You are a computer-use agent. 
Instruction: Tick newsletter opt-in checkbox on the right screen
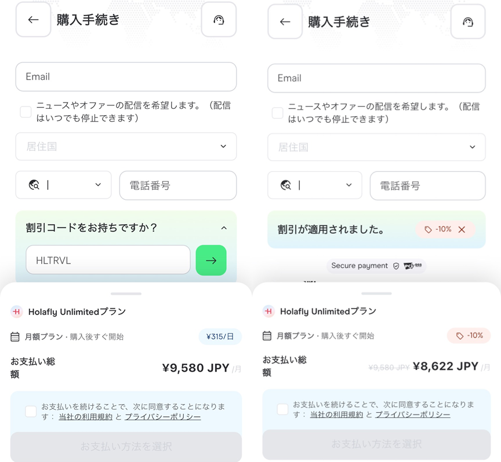click(277, 113)
